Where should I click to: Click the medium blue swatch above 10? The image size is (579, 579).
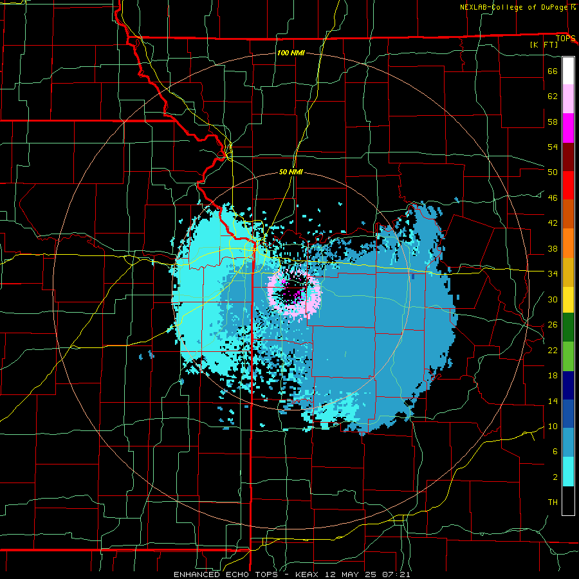click(x=568, y=414)
